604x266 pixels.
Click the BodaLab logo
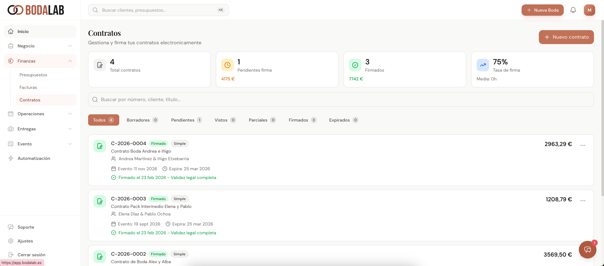pos(36,10)
